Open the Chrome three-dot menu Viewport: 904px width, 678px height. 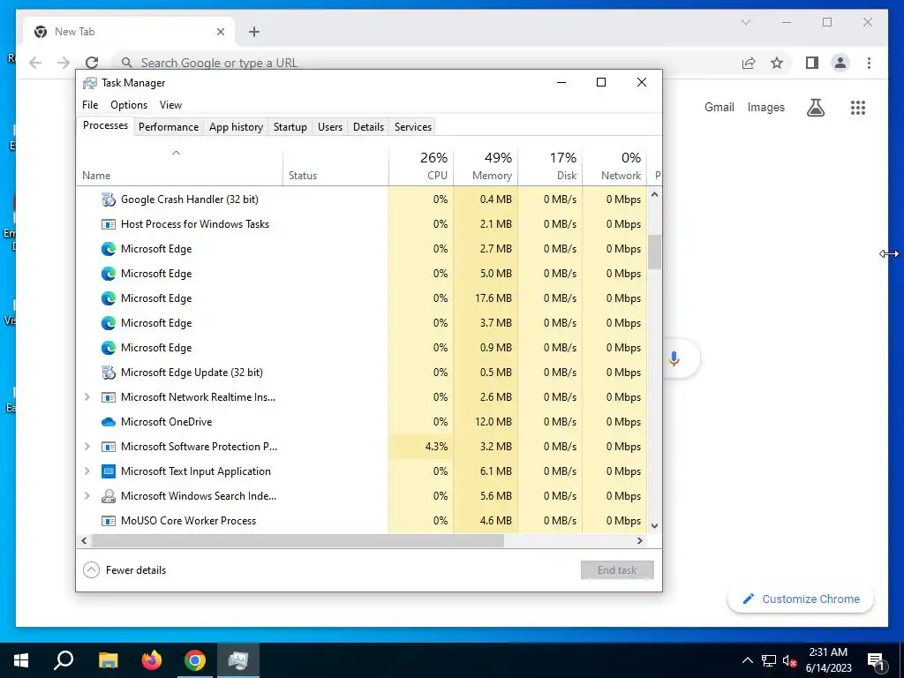tap(869, 63)
